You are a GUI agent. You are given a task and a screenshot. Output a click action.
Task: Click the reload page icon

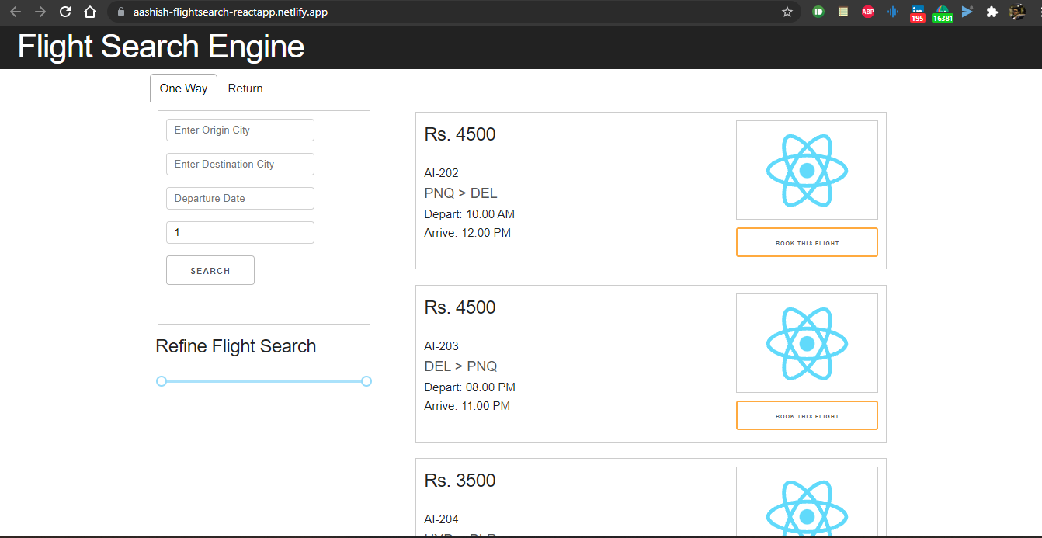coord(64,12)
